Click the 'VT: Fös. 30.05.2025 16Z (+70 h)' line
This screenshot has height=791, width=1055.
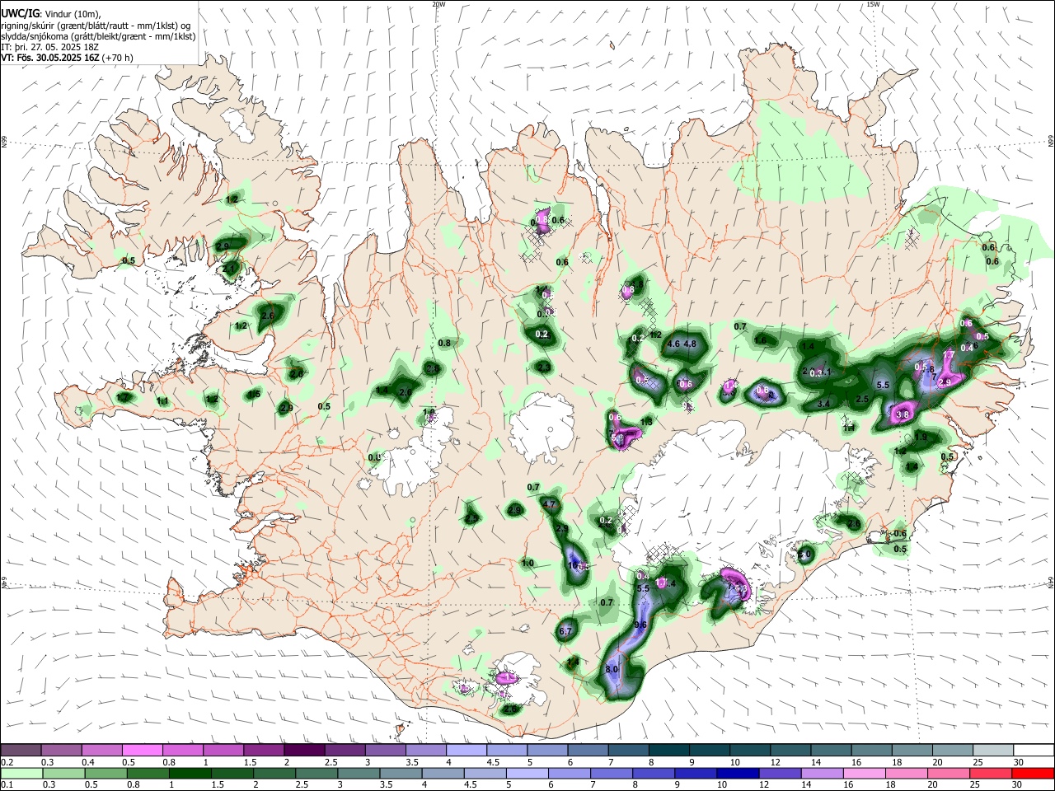(67, 58)
